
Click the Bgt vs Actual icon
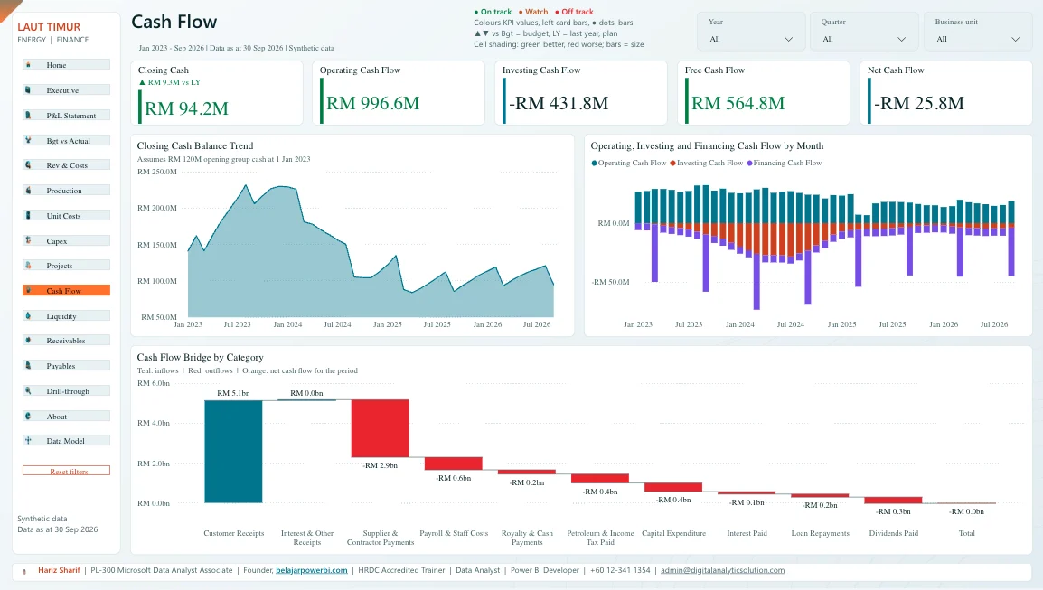(28, 140)
